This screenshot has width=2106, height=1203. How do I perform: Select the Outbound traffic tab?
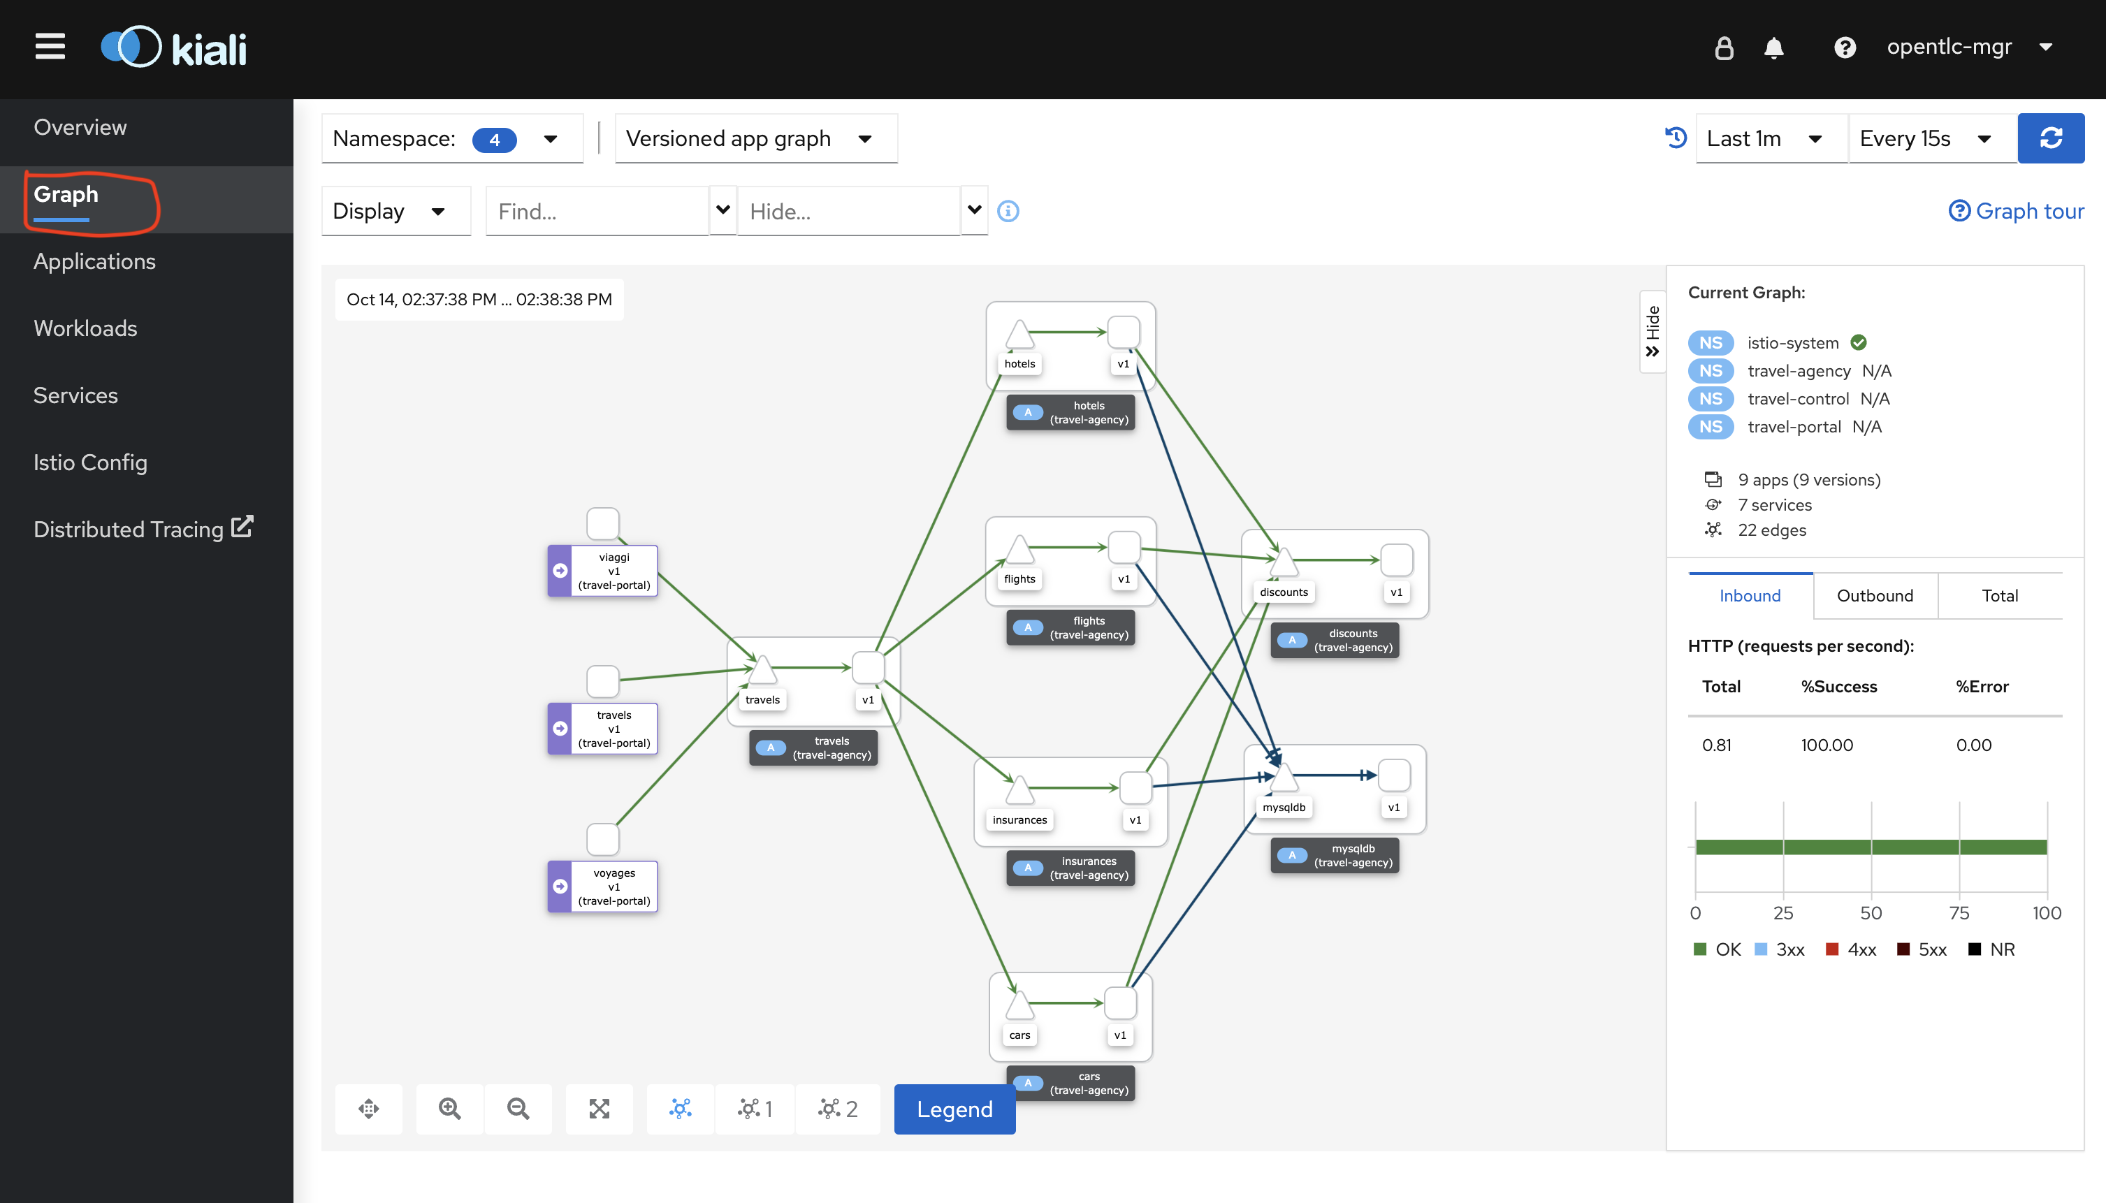coord(1875,595)
